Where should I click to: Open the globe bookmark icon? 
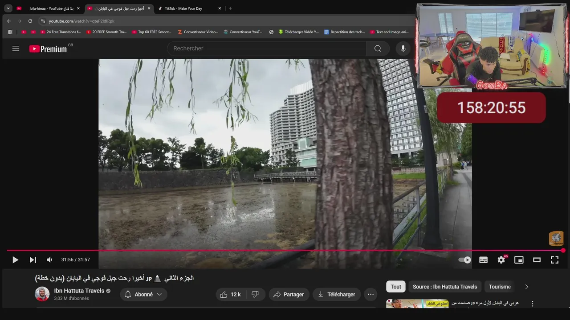pos(271,32)
